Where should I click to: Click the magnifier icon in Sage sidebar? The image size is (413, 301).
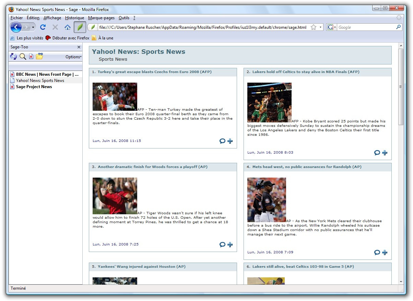[x=23, y=57]
